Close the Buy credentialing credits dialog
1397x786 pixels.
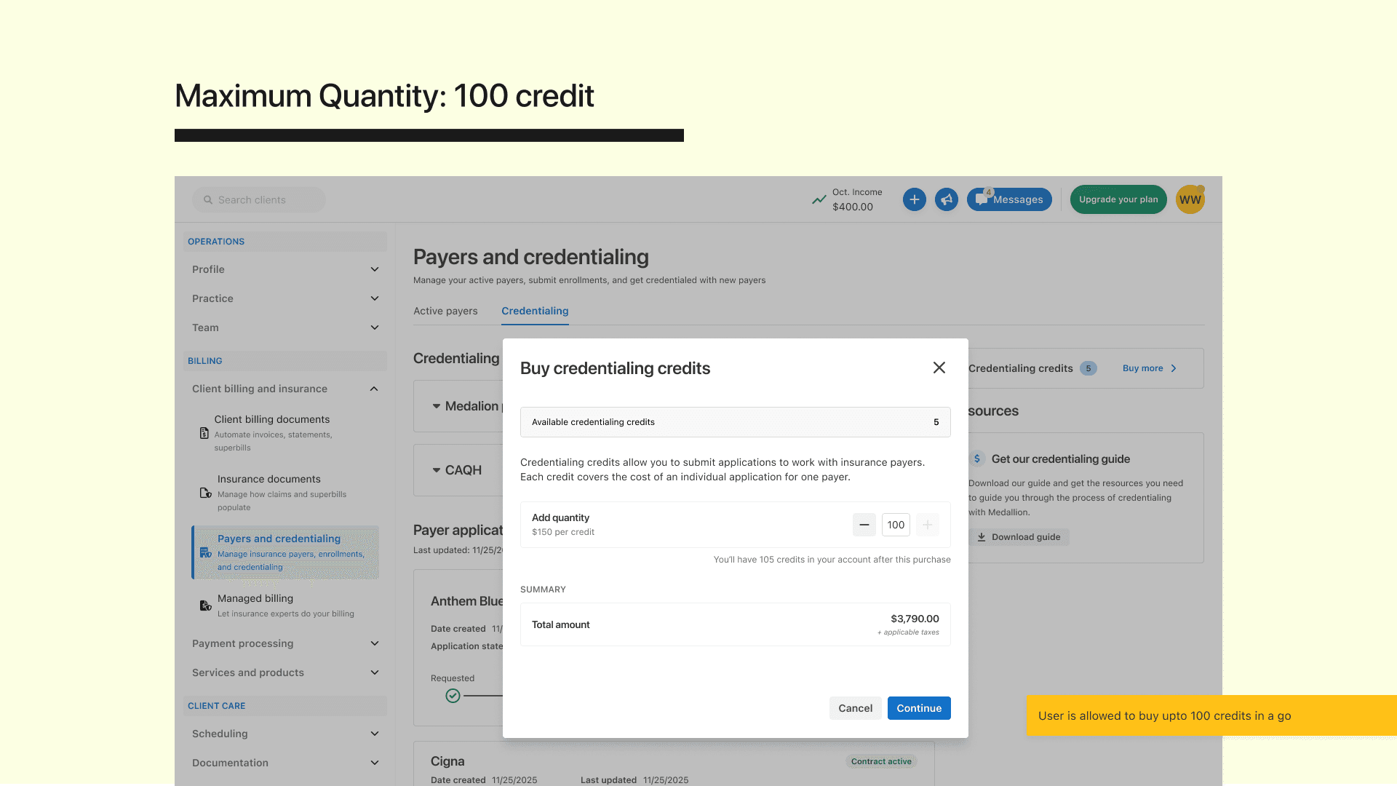tap(939, 368)
